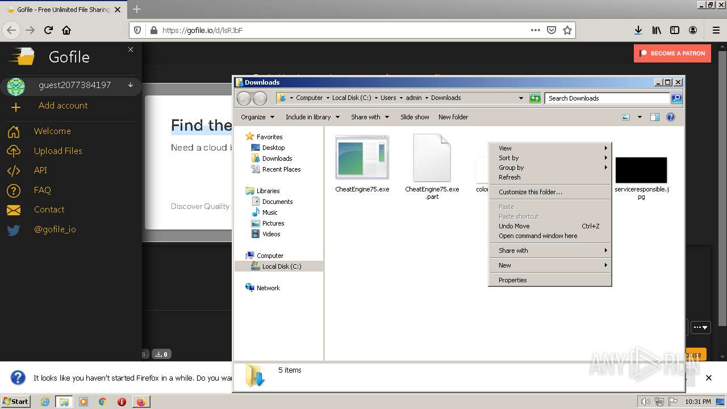This screenshot has height=409, width=727.
Task: Reload the Gofile page
Action: click(x=48, y=30)
